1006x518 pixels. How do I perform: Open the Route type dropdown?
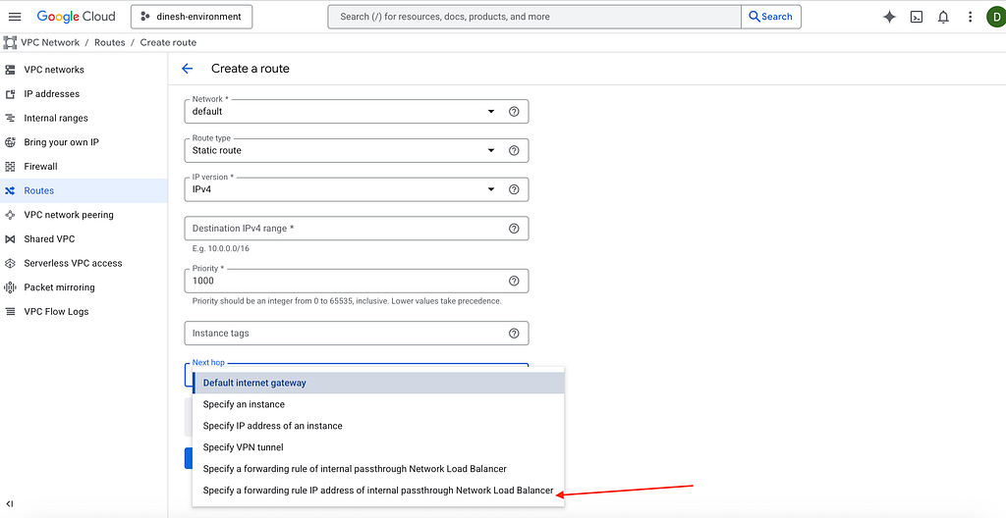pos(356,151)
